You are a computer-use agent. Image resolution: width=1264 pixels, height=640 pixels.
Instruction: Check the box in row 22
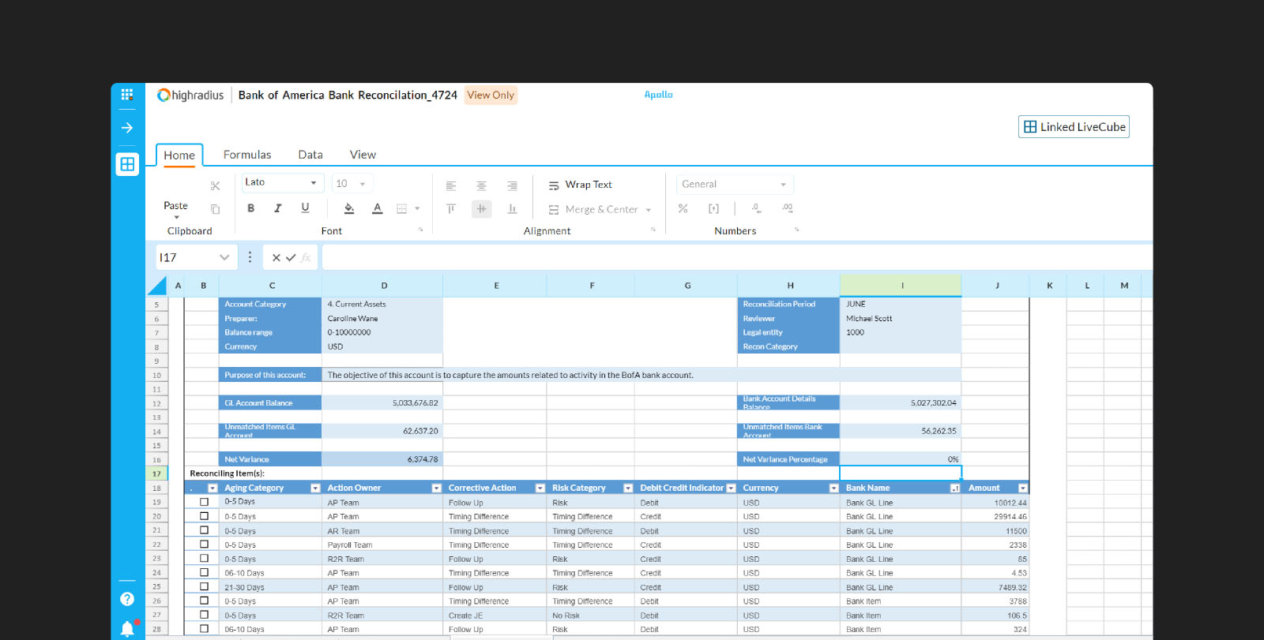tap(204, 545)
